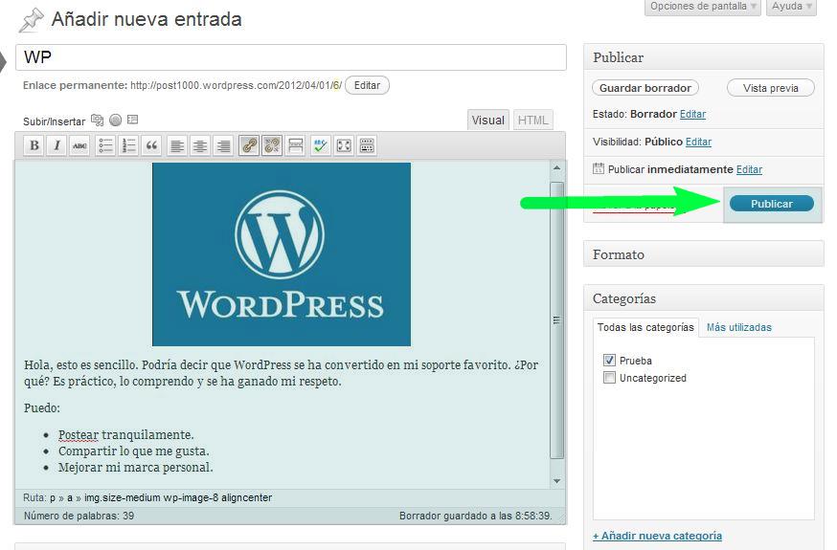The height and width of the screenshot is (550, 837).
Task: Insert a blockquote
Action: pyautogui.click(x=151, y=145)
